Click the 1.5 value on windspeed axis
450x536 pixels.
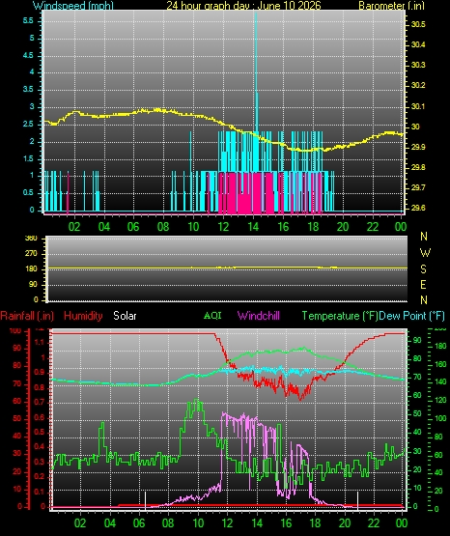(28, 158)
